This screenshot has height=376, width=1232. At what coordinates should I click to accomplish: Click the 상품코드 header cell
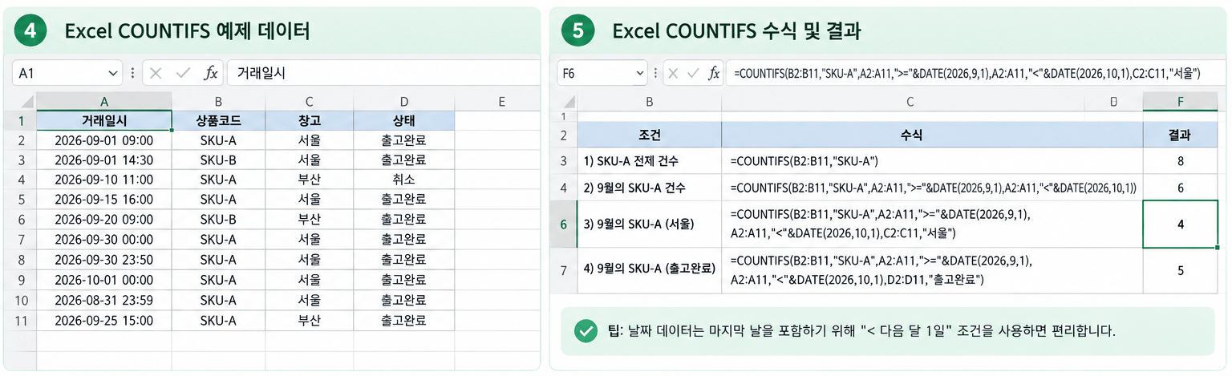(218, 121)
